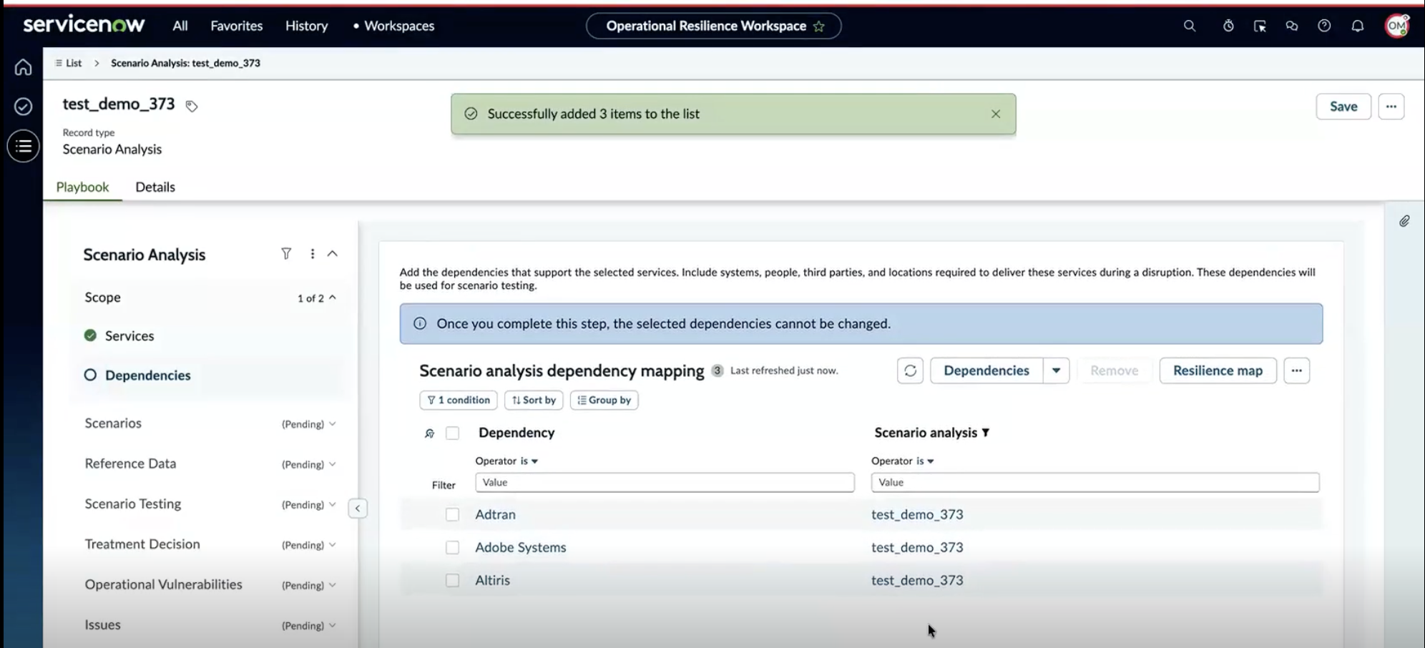Open record more actions ellipsis menu
This screenshot has height=648, width=1425.
pos(1391,107)
